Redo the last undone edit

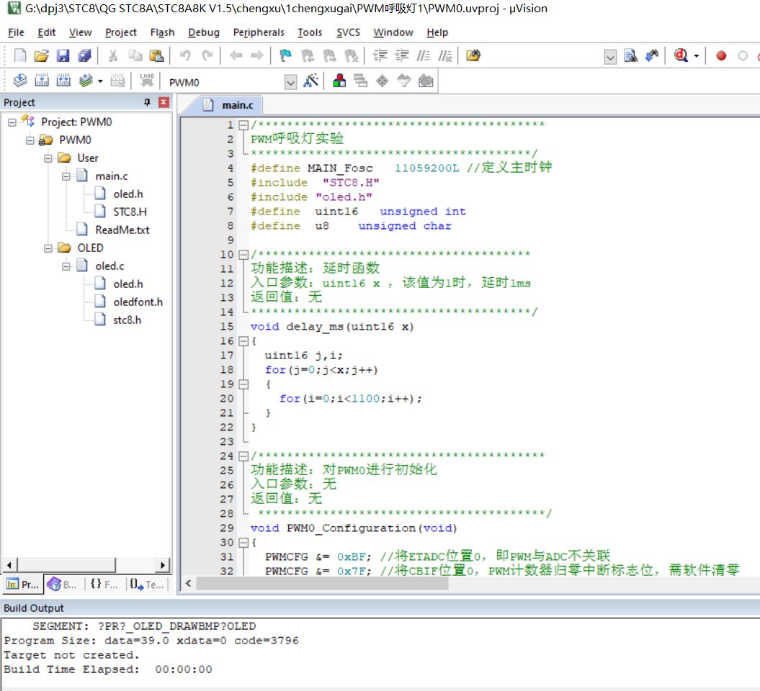[207, 55]
